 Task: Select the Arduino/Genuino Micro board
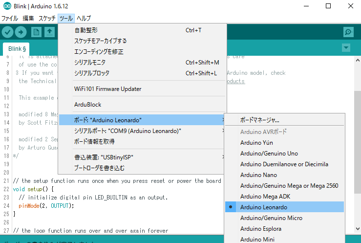tap(285, 218)
